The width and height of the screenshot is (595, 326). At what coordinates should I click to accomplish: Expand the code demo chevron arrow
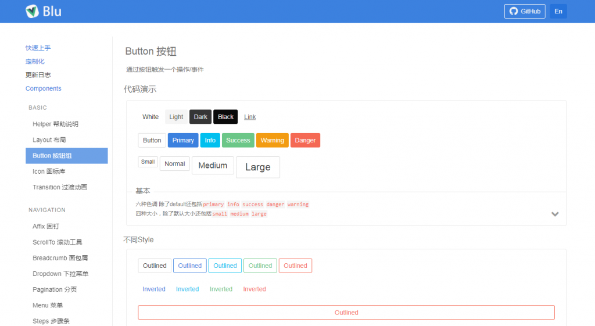(555, 214)
